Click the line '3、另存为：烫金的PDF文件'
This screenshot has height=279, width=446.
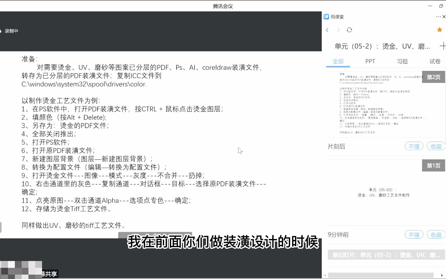click(x=65, y=126)
